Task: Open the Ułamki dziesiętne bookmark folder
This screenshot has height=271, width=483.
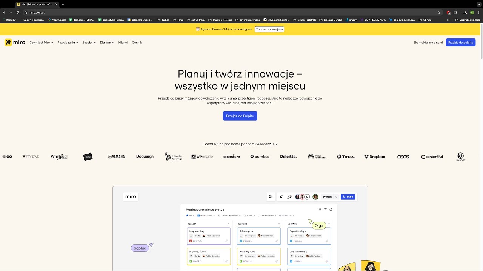Action: [x=220, y=20]
